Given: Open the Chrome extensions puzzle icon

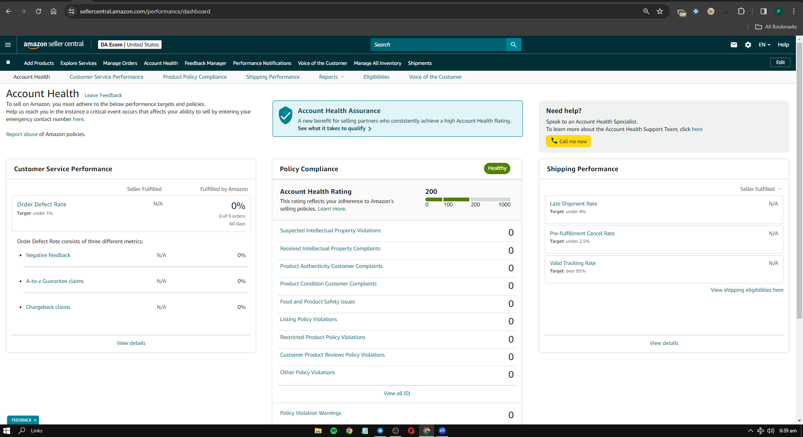Looking at the screenshot, I should tap(741, 11).
